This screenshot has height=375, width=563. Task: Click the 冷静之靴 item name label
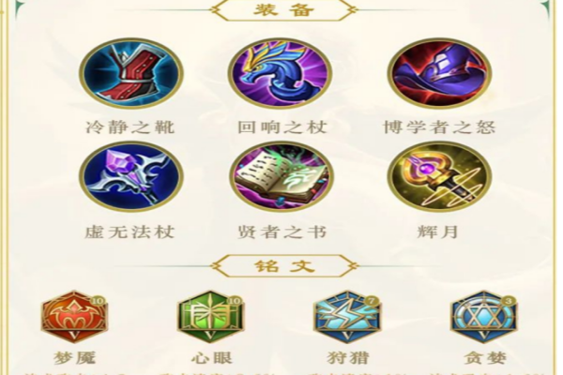tap(130, 127)
